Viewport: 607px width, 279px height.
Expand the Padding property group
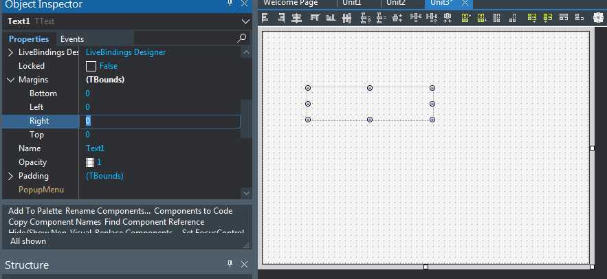(x=10, y=176)
